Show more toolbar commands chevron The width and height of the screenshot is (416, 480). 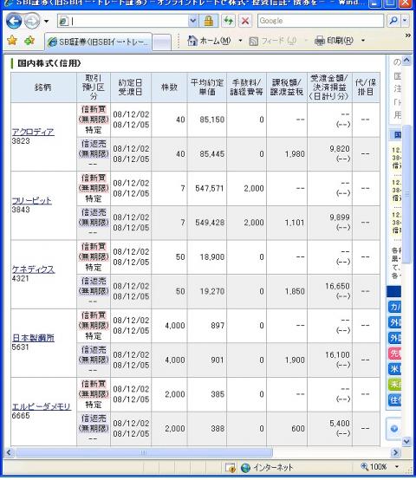[407, 36]
